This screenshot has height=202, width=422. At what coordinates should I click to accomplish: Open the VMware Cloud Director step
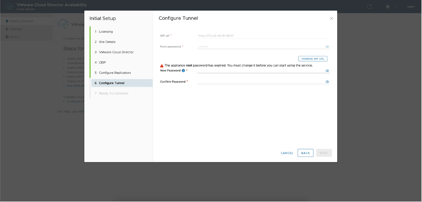pyautogui.click(x=116, y=52)
